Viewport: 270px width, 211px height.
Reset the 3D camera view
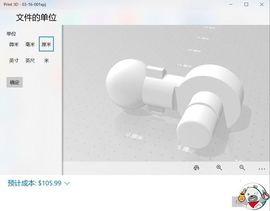pyautogui.click(x=196, y=168)
